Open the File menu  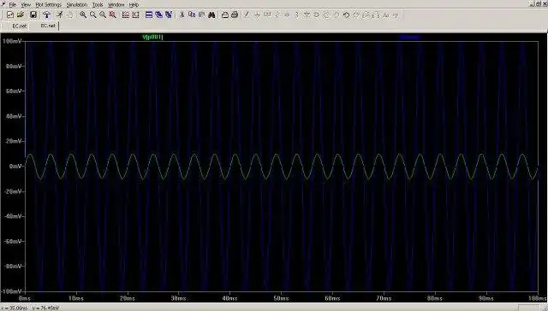point(13,5)
